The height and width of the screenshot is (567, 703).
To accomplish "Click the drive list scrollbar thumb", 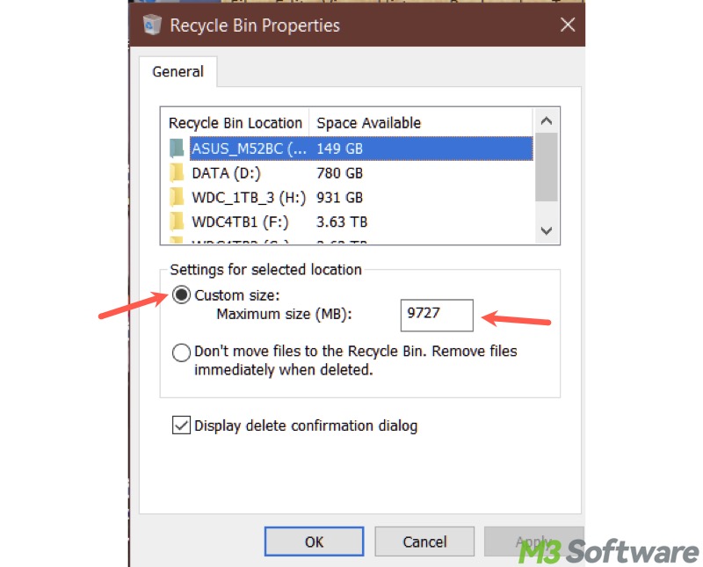I will point(546,167).
